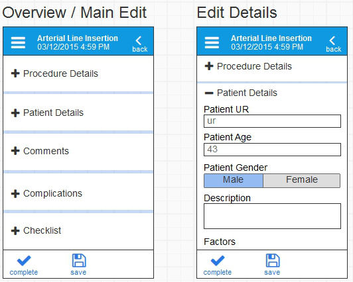
Task: Click into the Description text area
Action: [272, 216]
